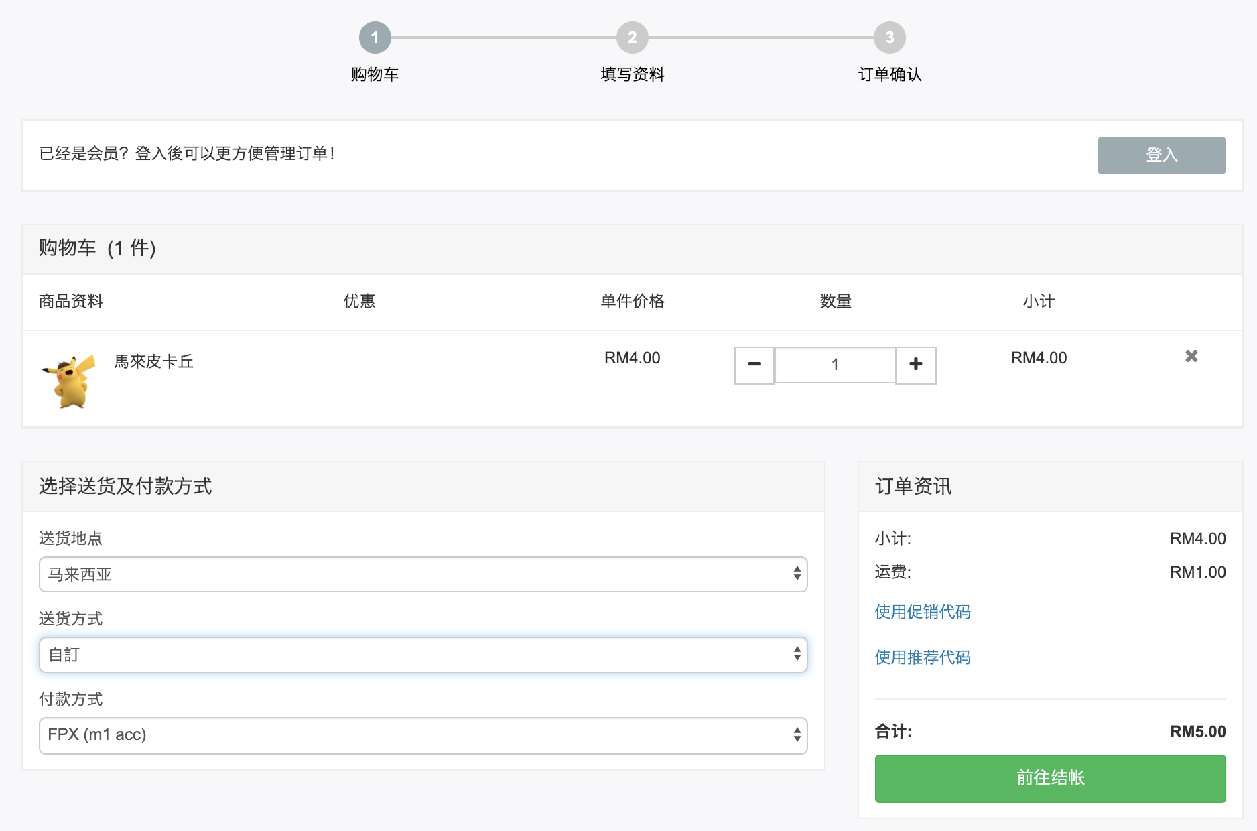Click the 单件价格 column header
1257x831 pixels.
(x=633, y=302)
